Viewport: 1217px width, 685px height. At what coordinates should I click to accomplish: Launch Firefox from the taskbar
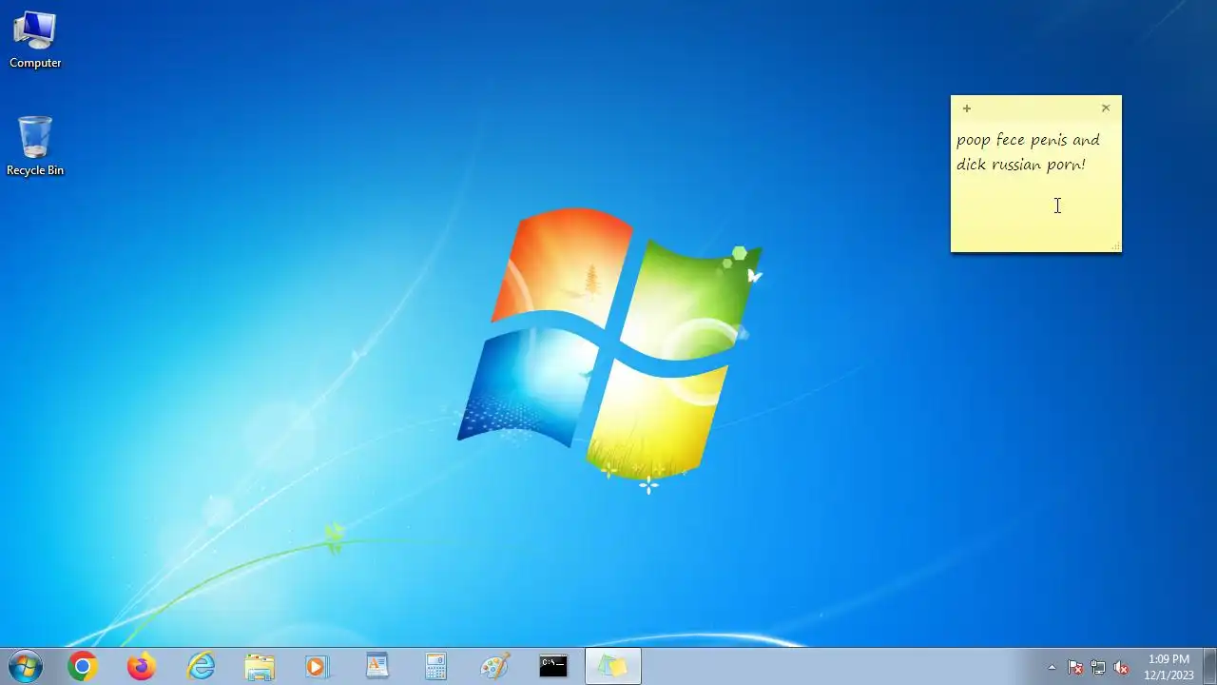coord(142,667)
